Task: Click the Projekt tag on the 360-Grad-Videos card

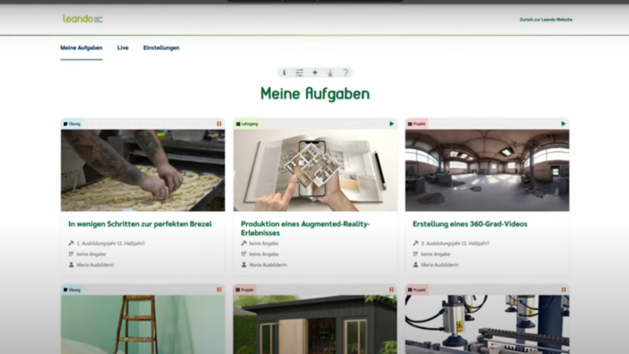Action: (x=416, y=124)
